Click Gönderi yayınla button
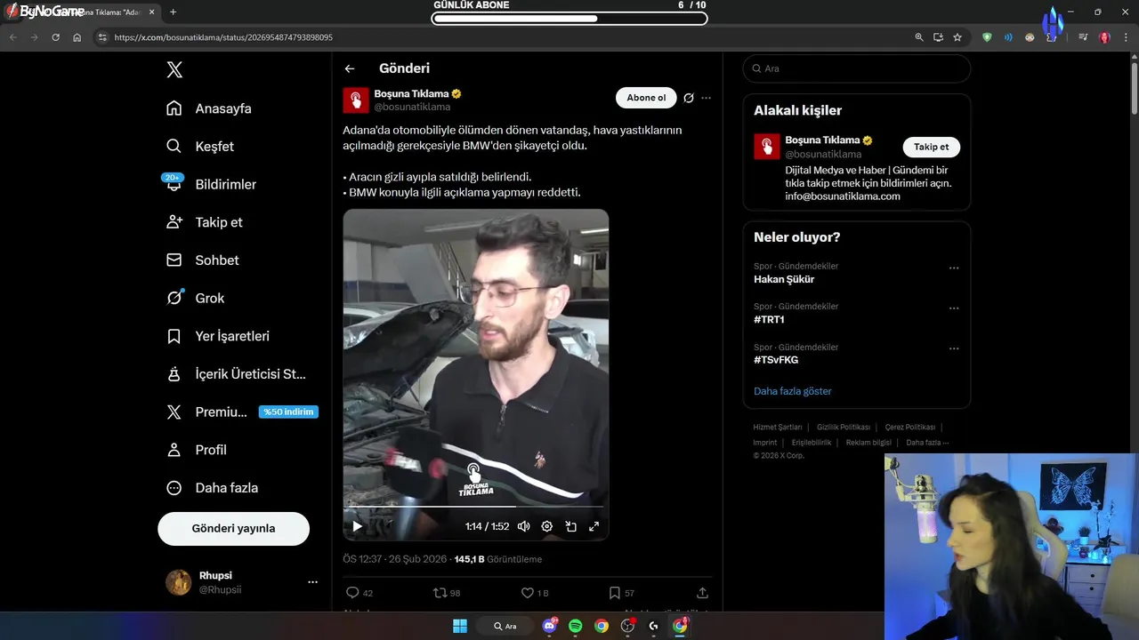1139x640 pixels. 233,528
